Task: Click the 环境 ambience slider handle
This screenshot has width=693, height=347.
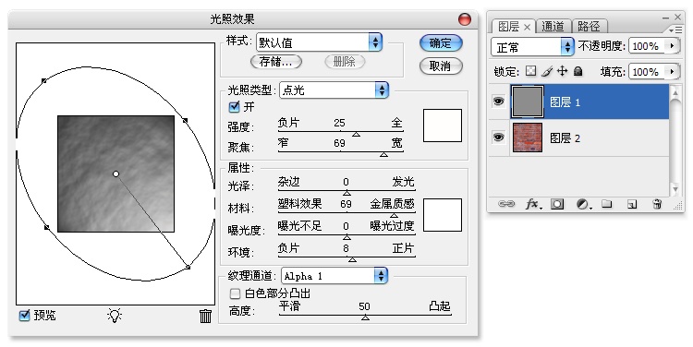Action: [x=352, y=259]
